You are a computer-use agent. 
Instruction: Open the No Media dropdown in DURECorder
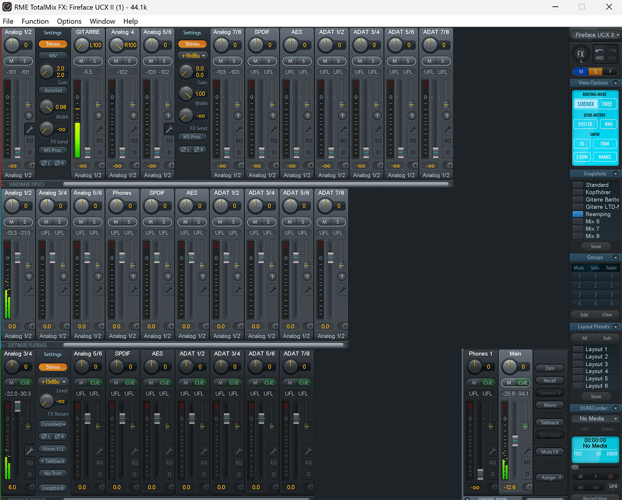[595, 419]
